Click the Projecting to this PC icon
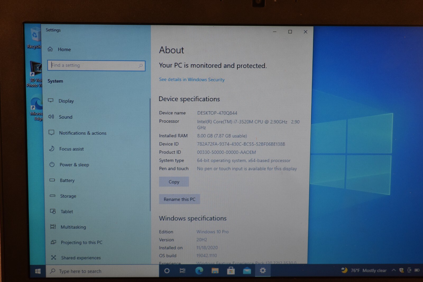The image size is (423, 282). click(x=53, y=242)
